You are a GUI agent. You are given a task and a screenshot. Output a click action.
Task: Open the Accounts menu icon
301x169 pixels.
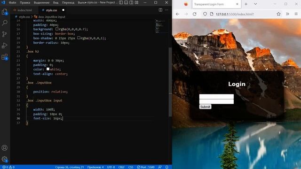point(5,148)
